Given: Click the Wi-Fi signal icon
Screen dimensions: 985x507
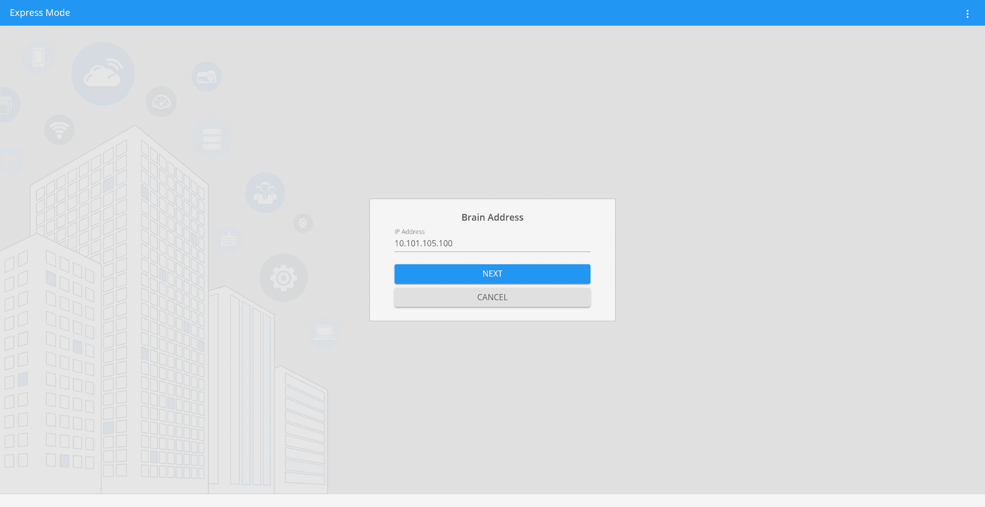Looking at the screenshot, I should tap(60, 129).
